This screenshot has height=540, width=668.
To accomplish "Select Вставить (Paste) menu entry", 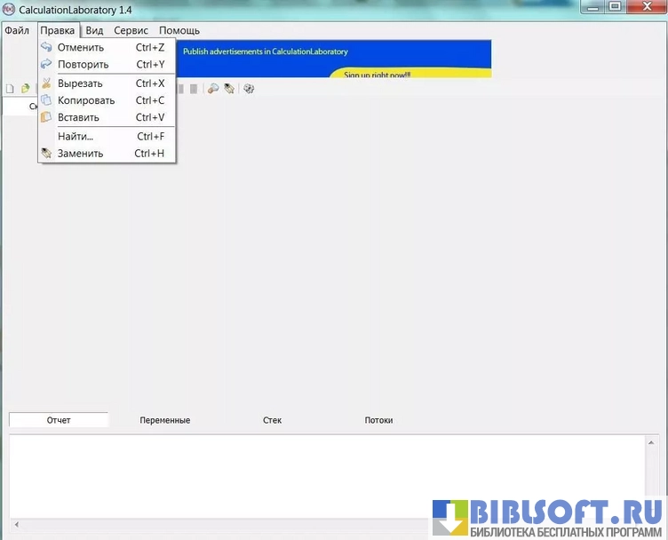I will coord(78,117).
